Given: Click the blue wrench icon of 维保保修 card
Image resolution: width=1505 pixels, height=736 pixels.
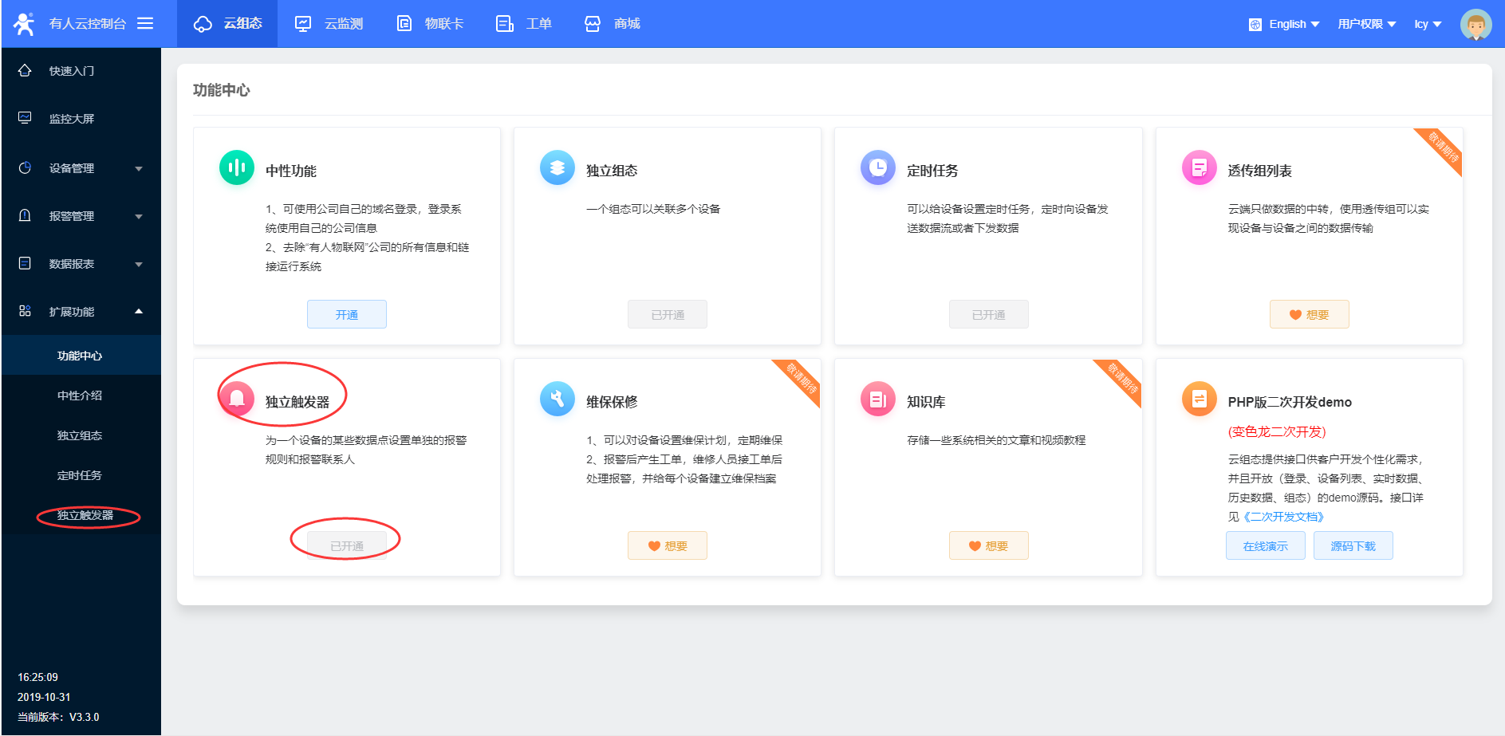Looking at the screenshot, I should click(557, 399).
